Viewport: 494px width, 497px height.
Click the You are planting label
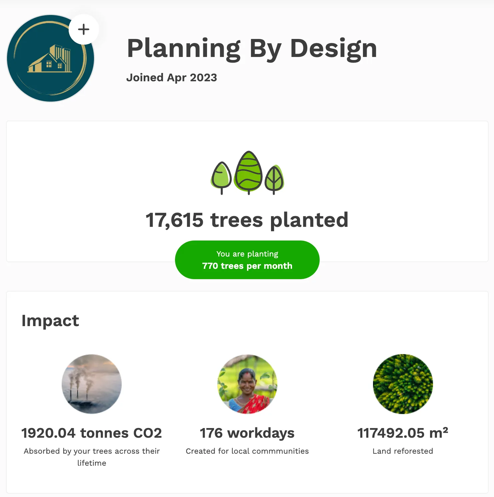(x=247, y=254)
